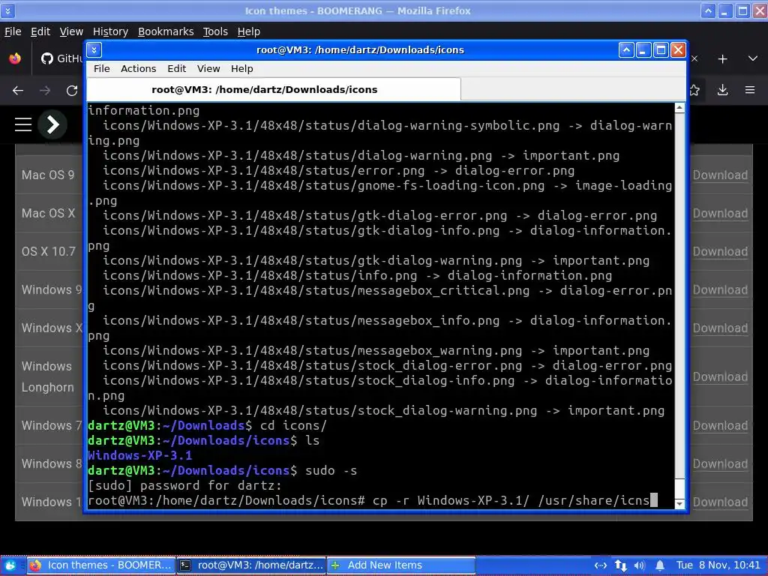Open the terminal View menu
Screen dimensions: 768x576
tap(208, 68)
